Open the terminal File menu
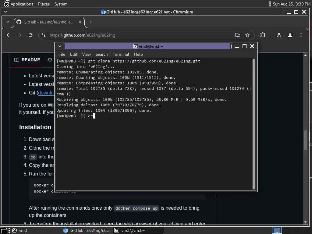 coord(62,54)
